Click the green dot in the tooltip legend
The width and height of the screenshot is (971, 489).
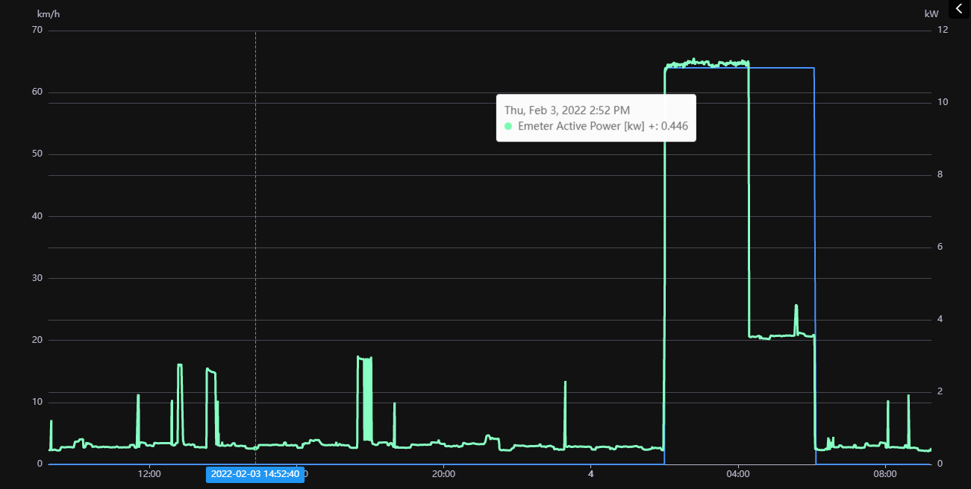[x=508, y=126]
